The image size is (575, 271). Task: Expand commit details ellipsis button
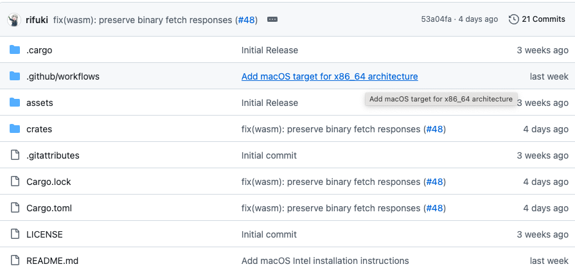click(272, 19)
